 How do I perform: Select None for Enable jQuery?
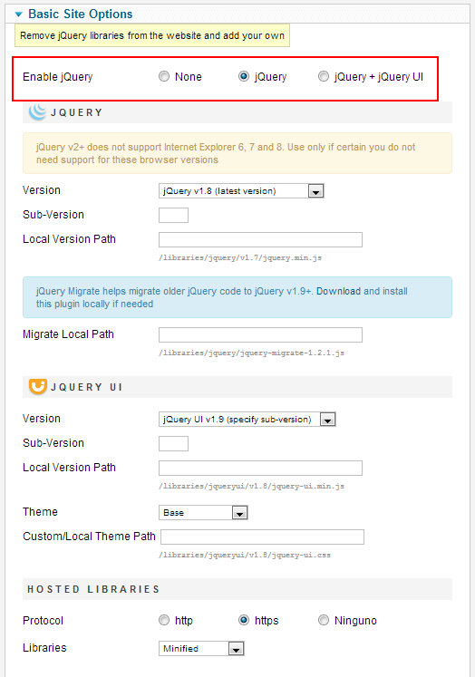tap(164, 76)
